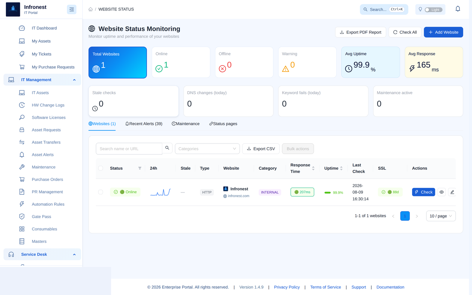Open Automation Rules lightning icon
The height and width of the screenshot is (295, 472).
click(22, 204)
